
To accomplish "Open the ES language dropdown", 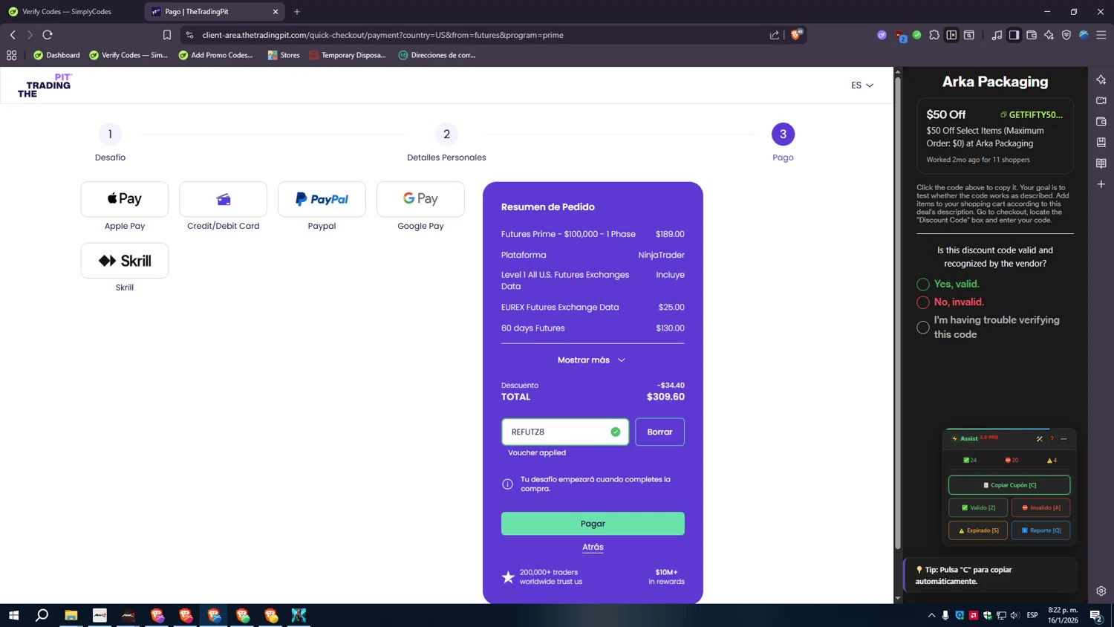I will [x=862, y=85].
